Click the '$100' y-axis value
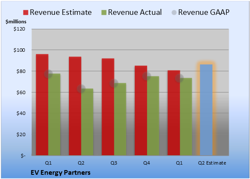Image resolution: width=250 pixels, height=179 pixels. [x=19, y=50]
